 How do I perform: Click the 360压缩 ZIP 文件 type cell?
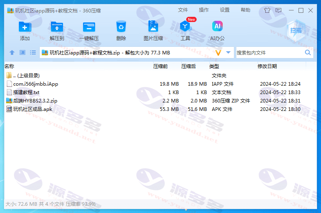tap(231, 100)
